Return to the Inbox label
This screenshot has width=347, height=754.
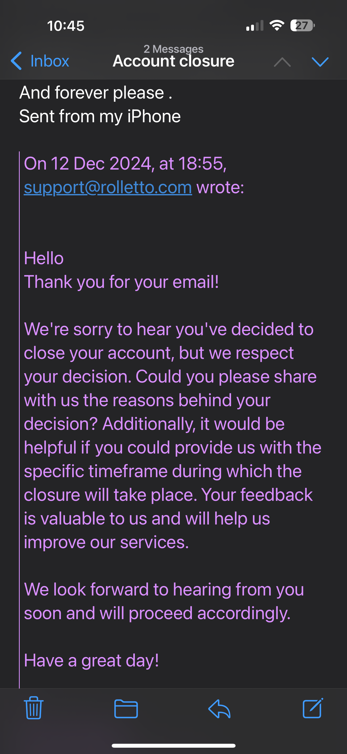pos(50,61)
